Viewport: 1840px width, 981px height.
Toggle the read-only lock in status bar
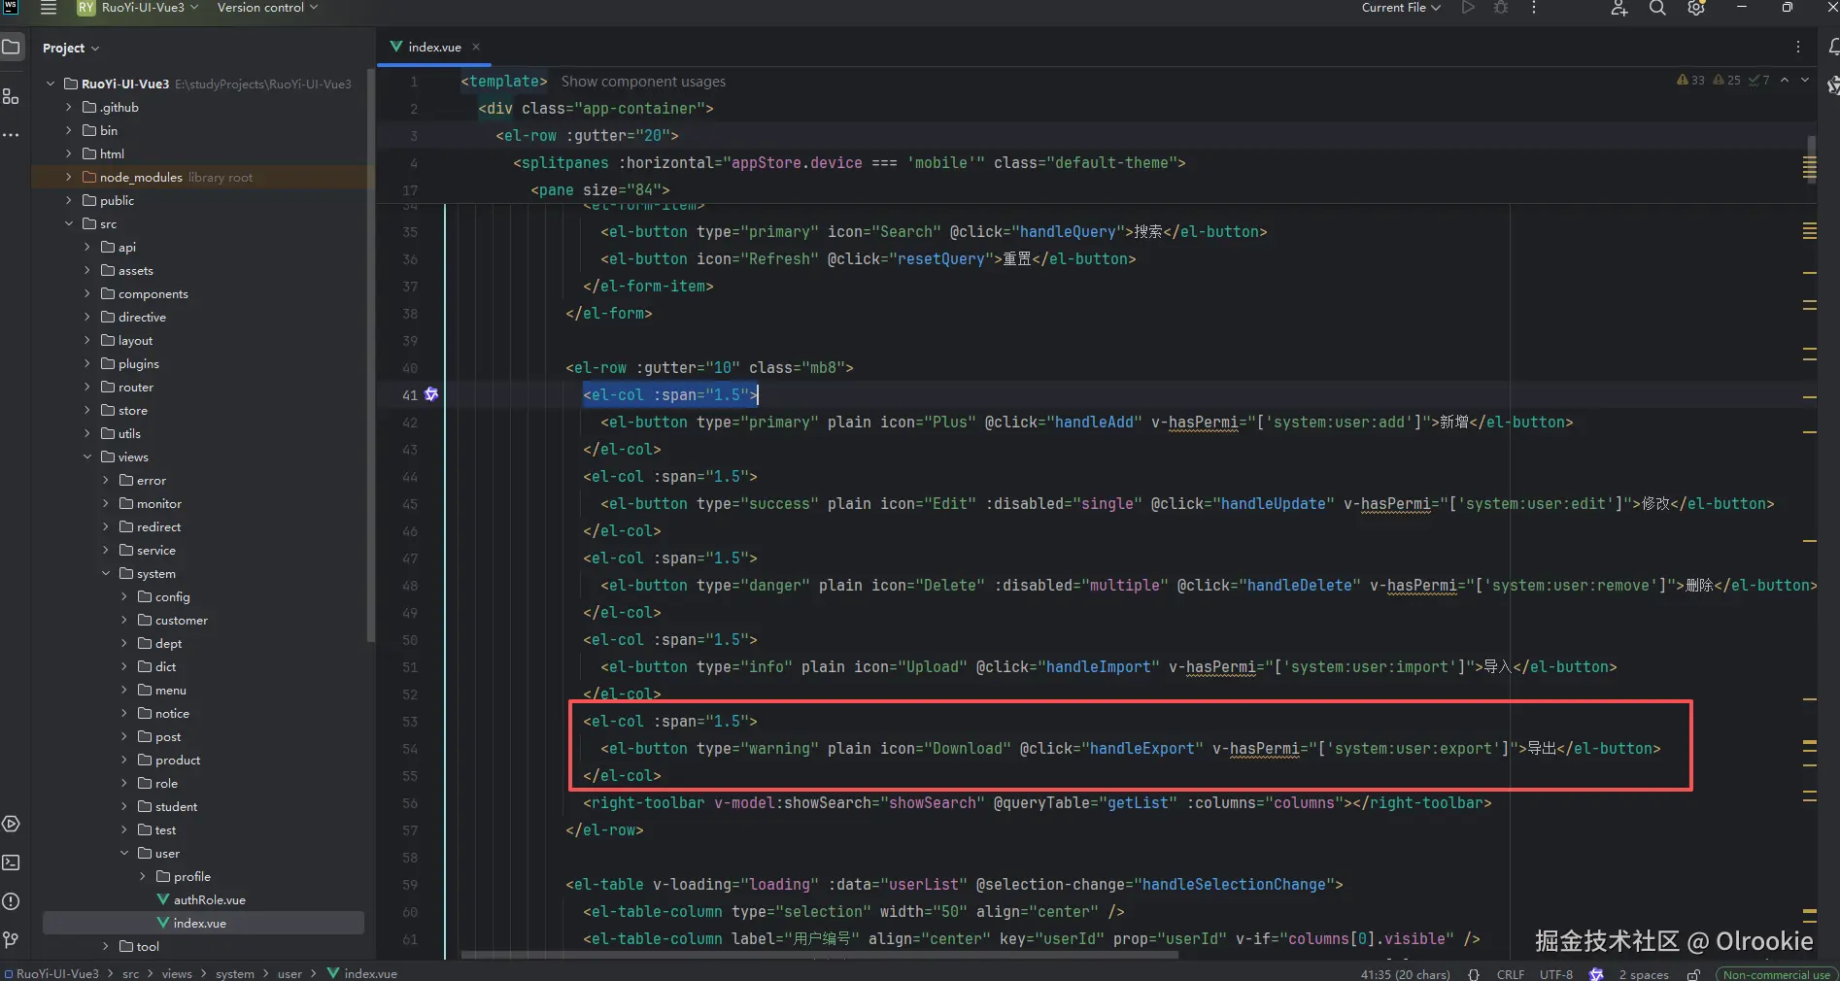pyautogui.click(x=1693, y=974)
